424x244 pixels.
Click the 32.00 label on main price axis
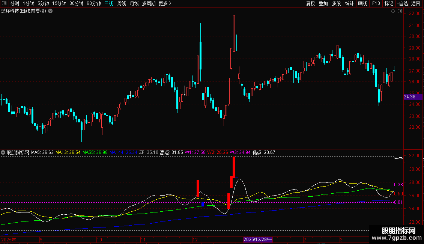pyautogui.click(x=415, y=14)
